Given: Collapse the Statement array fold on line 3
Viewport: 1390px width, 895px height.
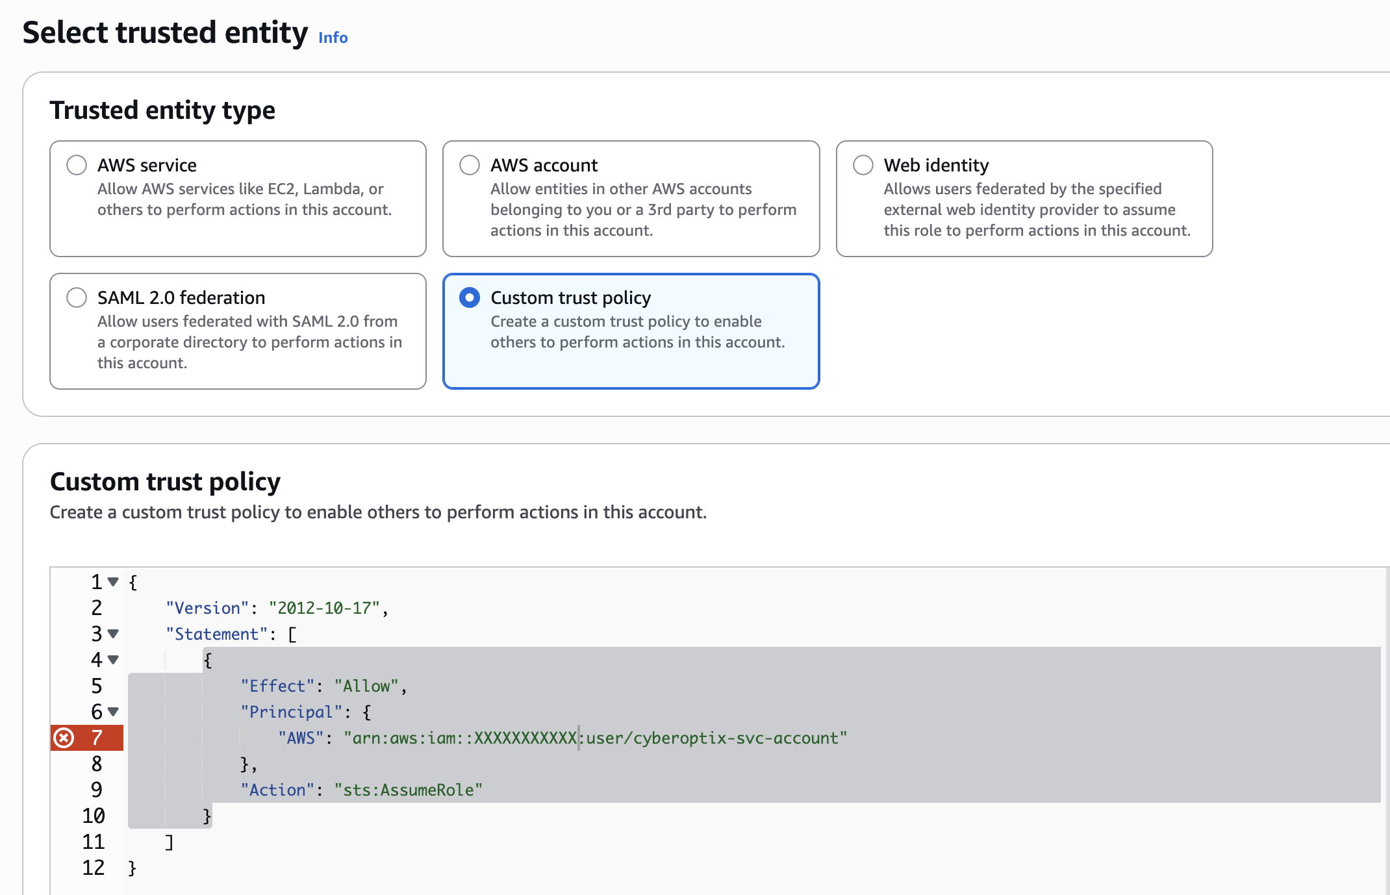Looking at the screenshot, I should pyautogui.click(x=113, y=634).
